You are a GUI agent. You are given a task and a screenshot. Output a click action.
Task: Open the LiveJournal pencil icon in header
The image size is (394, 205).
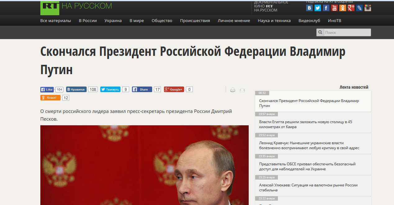[360, 8]
